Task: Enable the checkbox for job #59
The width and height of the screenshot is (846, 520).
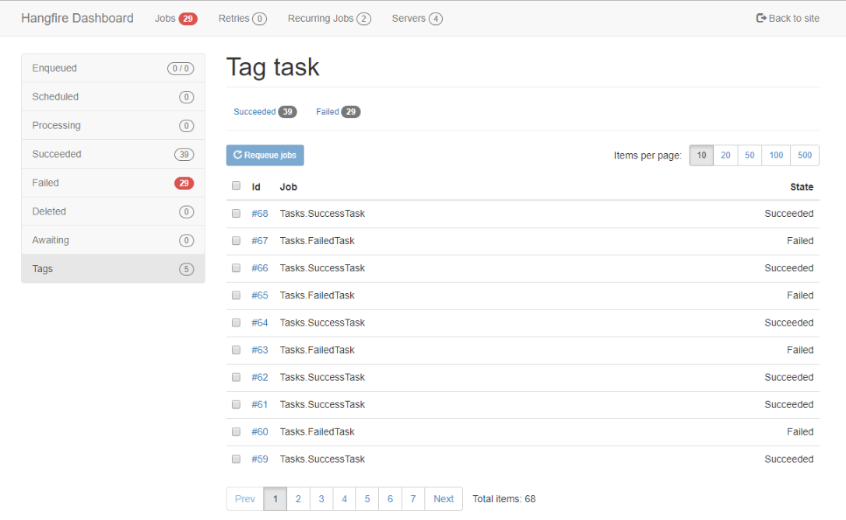Action: click(x=236, y=459)
